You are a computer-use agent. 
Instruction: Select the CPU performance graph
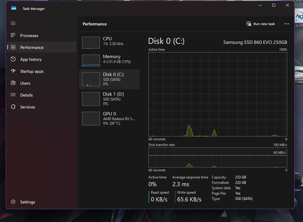point(91,42)
